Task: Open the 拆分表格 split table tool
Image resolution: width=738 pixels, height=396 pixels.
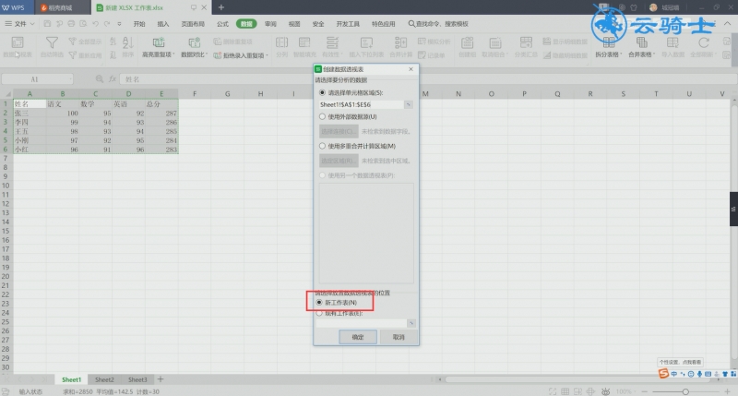Action: click(608, 47)
